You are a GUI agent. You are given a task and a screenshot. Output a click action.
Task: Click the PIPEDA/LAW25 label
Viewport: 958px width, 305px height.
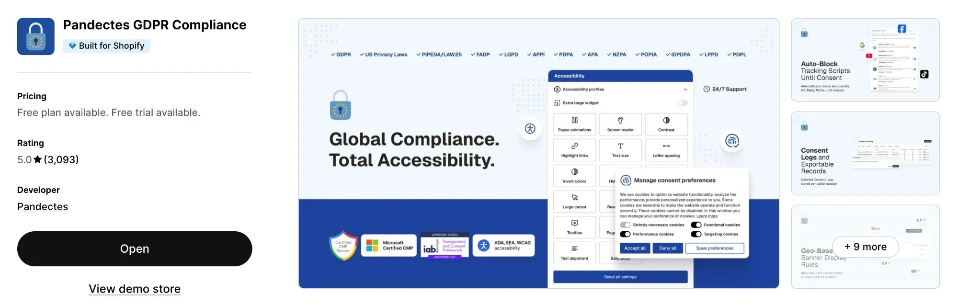(442, 55)
